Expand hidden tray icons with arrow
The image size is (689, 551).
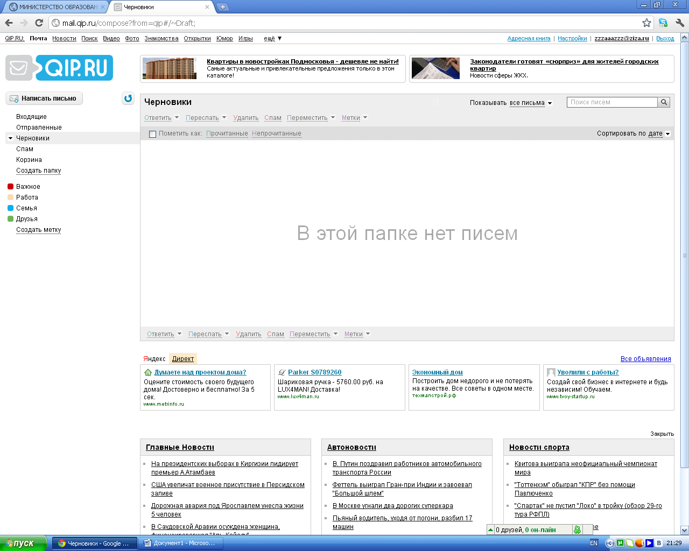610,543
